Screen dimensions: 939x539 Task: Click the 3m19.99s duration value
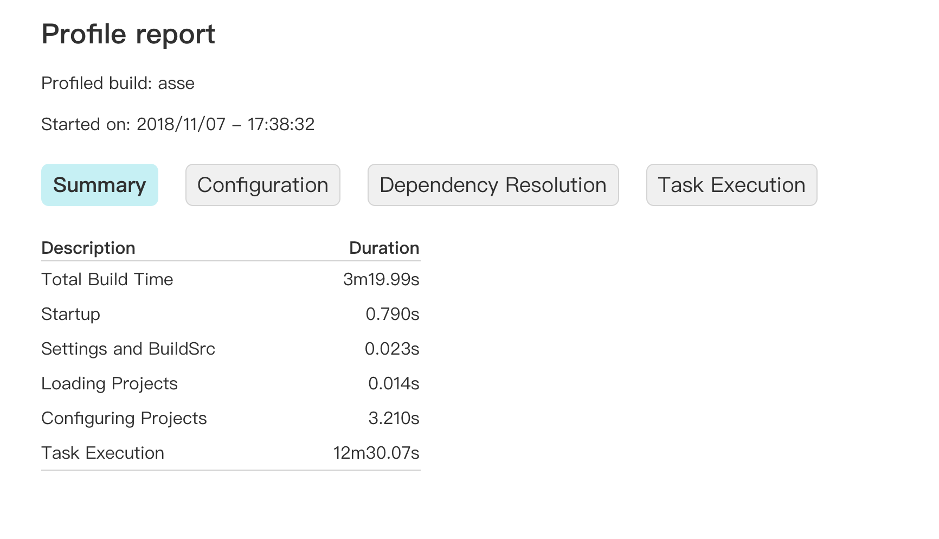(381, 279)
